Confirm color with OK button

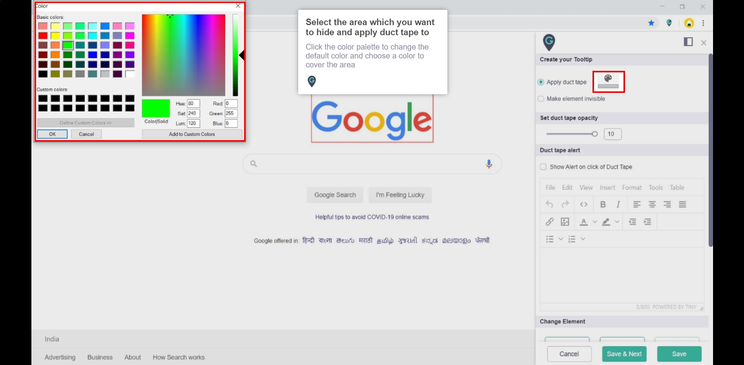point(52,134)
